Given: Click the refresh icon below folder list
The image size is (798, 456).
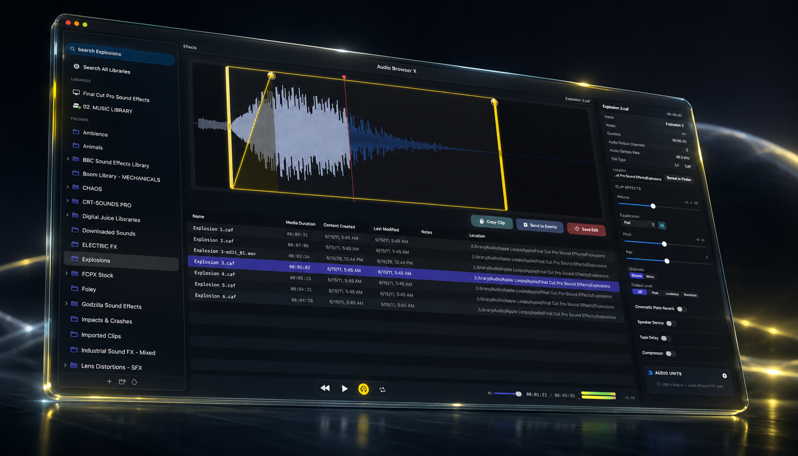Looking at the screenshot, I should [134, 382].
